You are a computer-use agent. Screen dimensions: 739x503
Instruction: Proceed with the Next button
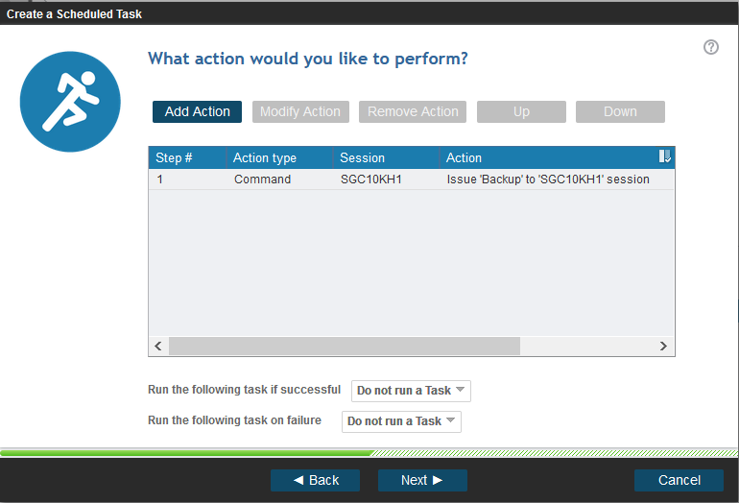(422, 480)
